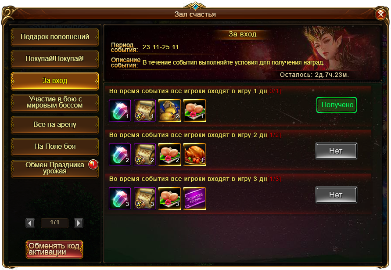Click the Обменять код активации button
The width and height of the screenshot is (391, 270).
tap(54, 249)
